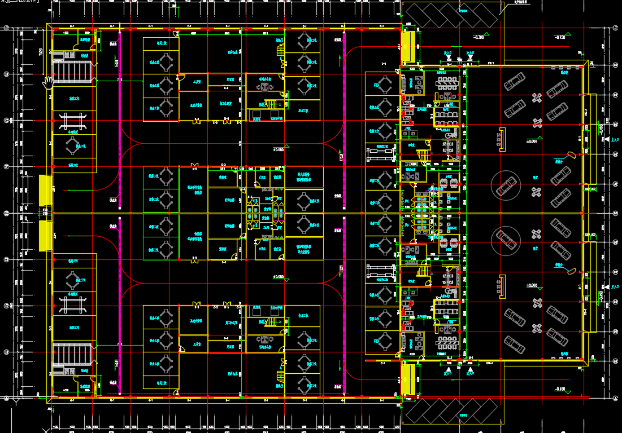
Task: Pick the car inside the upper turntable circle
Action: tap(506, 184)
